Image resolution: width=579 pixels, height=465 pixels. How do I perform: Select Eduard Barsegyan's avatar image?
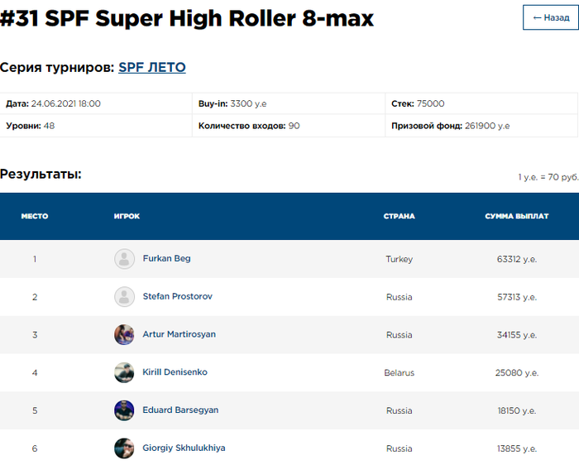pyautogui.click(x=124, y=410)
